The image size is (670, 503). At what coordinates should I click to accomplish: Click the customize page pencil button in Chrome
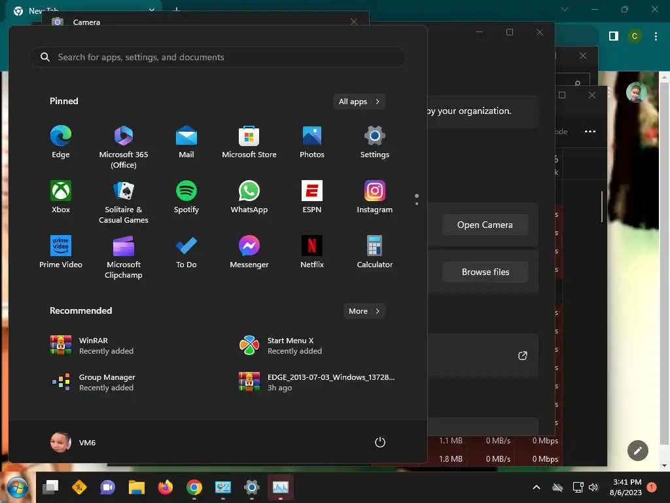coord(637,451)
